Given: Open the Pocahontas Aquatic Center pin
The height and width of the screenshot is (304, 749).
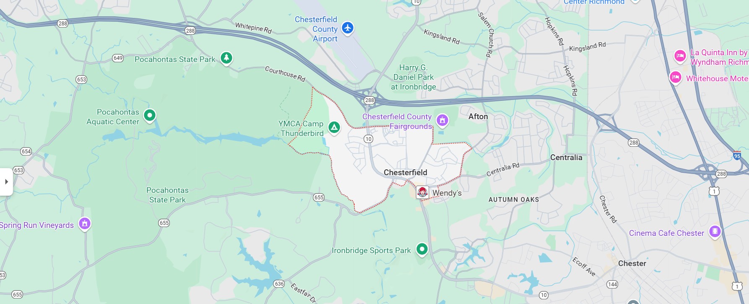Looking at the screenshot, I should [150, 115].
